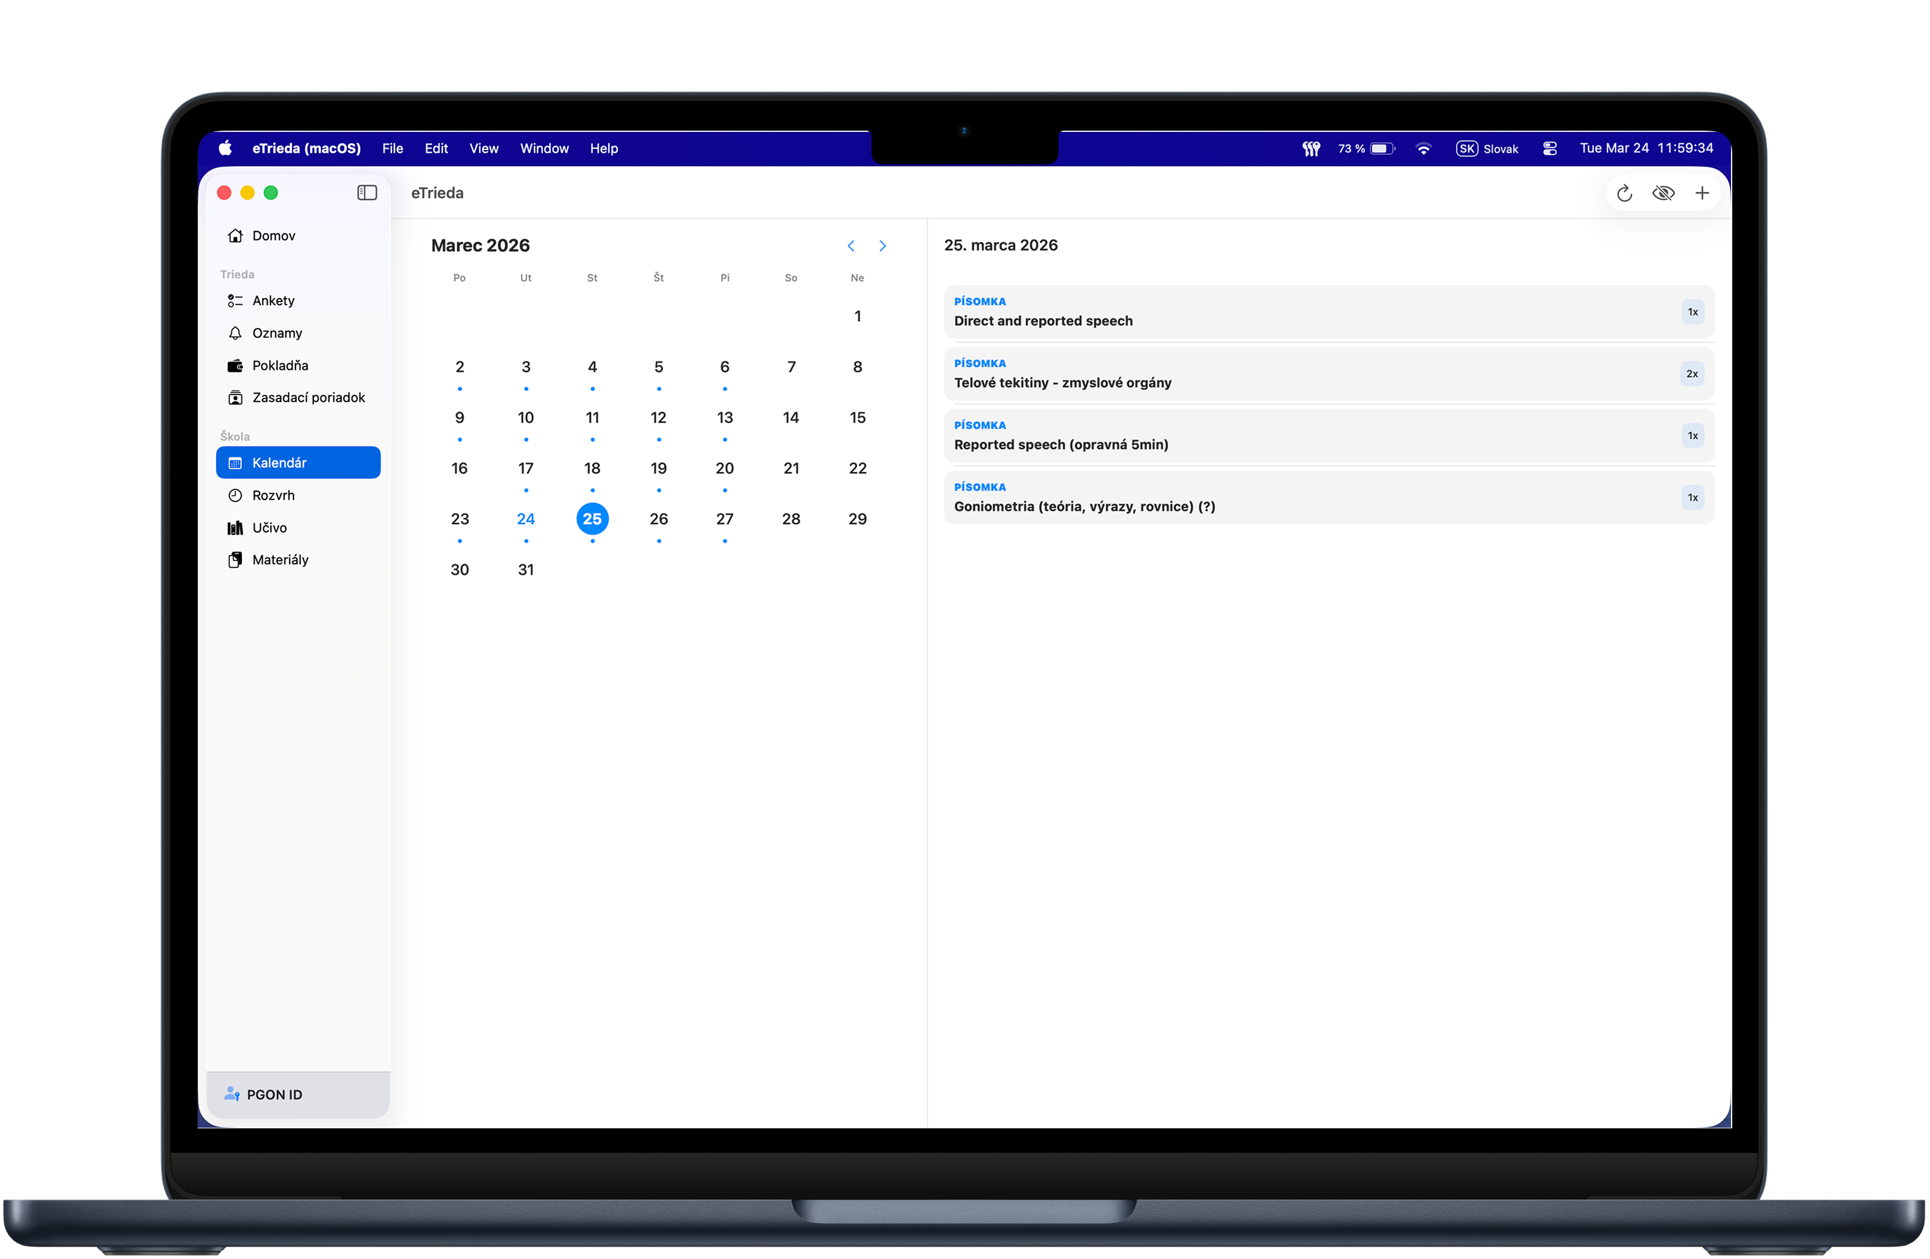Click the 25. marca 2026 date heading
1930x1259 pixels.
(x=1001, y=245)
